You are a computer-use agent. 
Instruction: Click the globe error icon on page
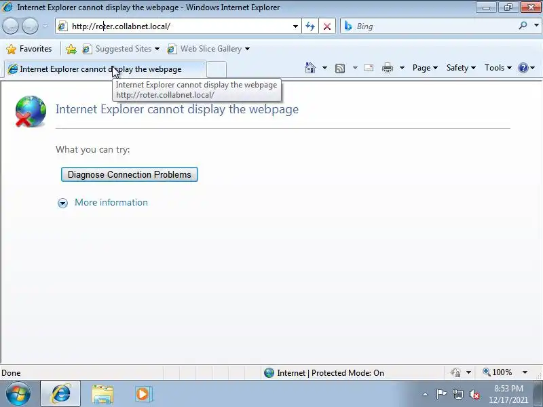pyautogui.click(x=31, y=111)
